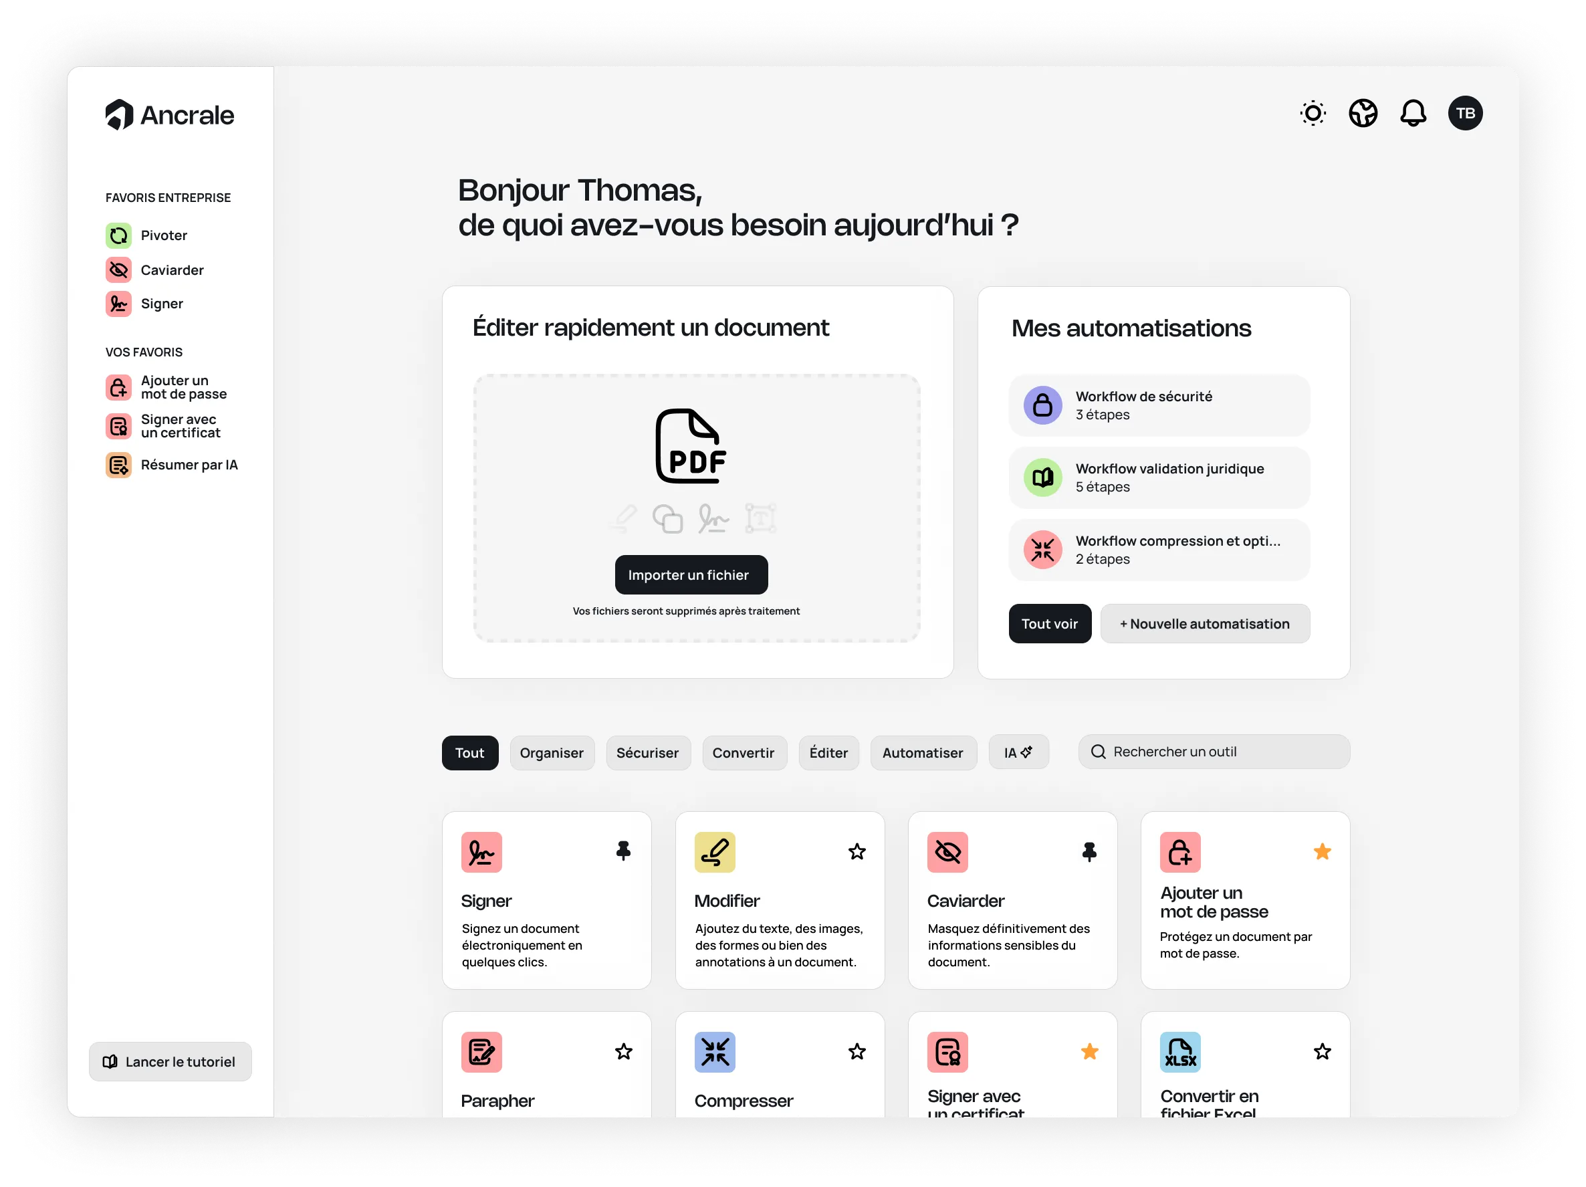
Task: Open the Caviarder tool from Favoris entreprise
Action: [172, 269]
